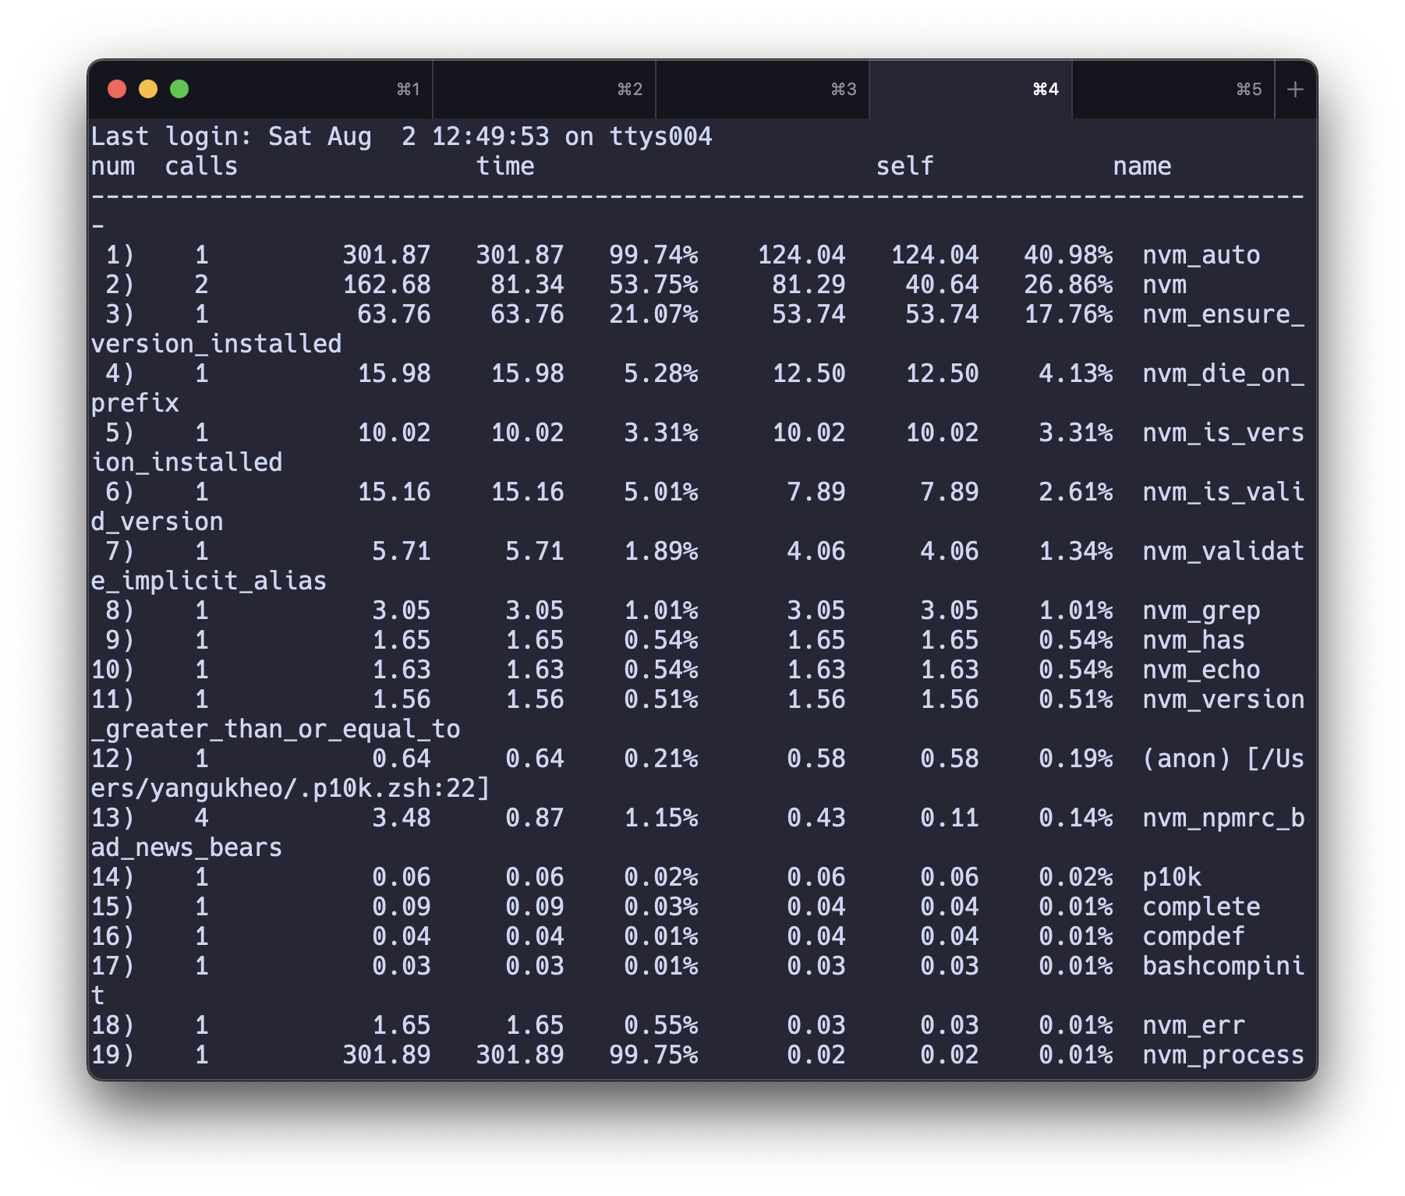
Task: Click the p10k entry in row 14
Action: [x=1171, y=877]
